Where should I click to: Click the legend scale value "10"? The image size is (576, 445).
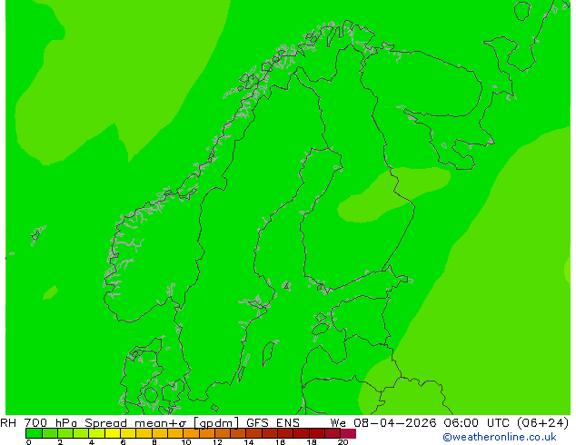tap(186, 442)
